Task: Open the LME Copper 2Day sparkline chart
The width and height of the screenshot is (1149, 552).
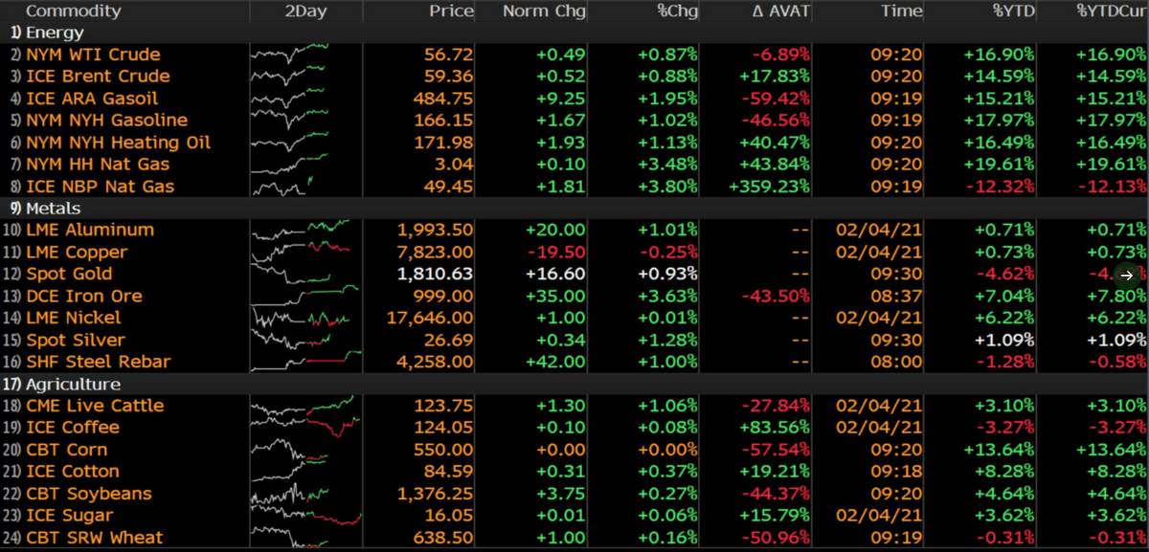Action: tap(306, 252)
